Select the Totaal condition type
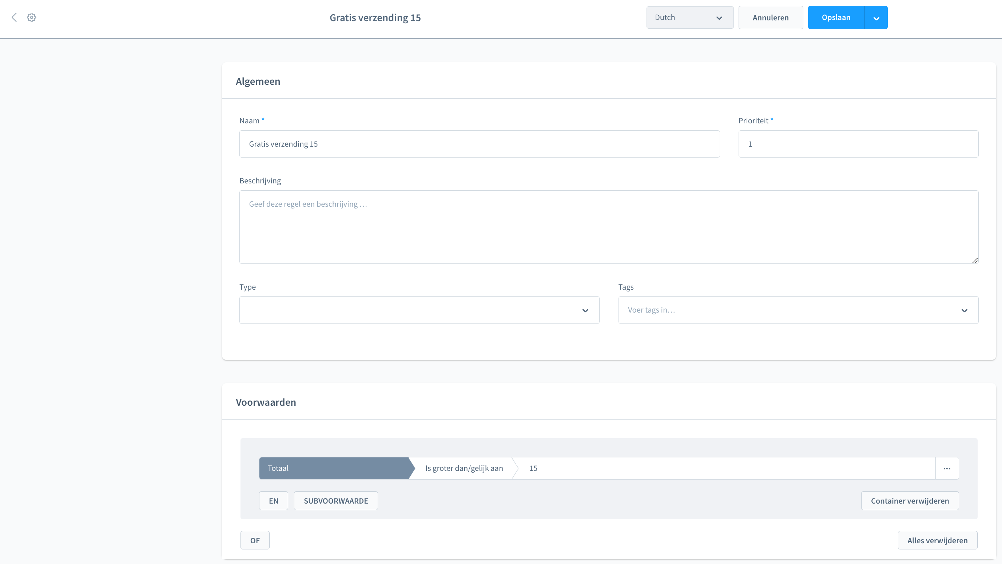1002x564 pixels. (x=334, y=468)
